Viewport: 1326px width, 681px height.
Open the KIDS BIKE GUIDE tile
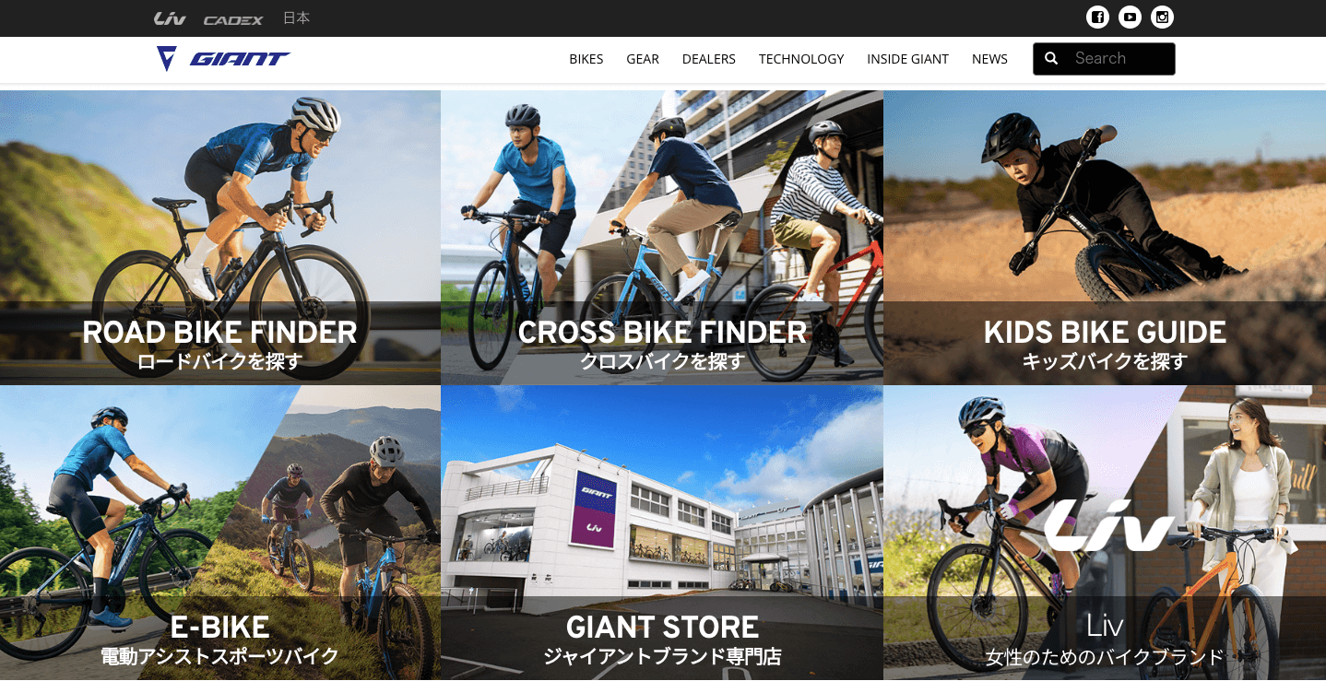pyautogui.click(x=1105, y=237)
